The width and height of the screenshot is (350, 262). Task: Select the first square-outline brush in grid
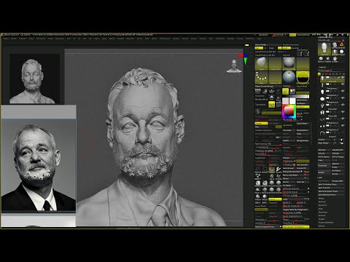click(x=257, y=169)
